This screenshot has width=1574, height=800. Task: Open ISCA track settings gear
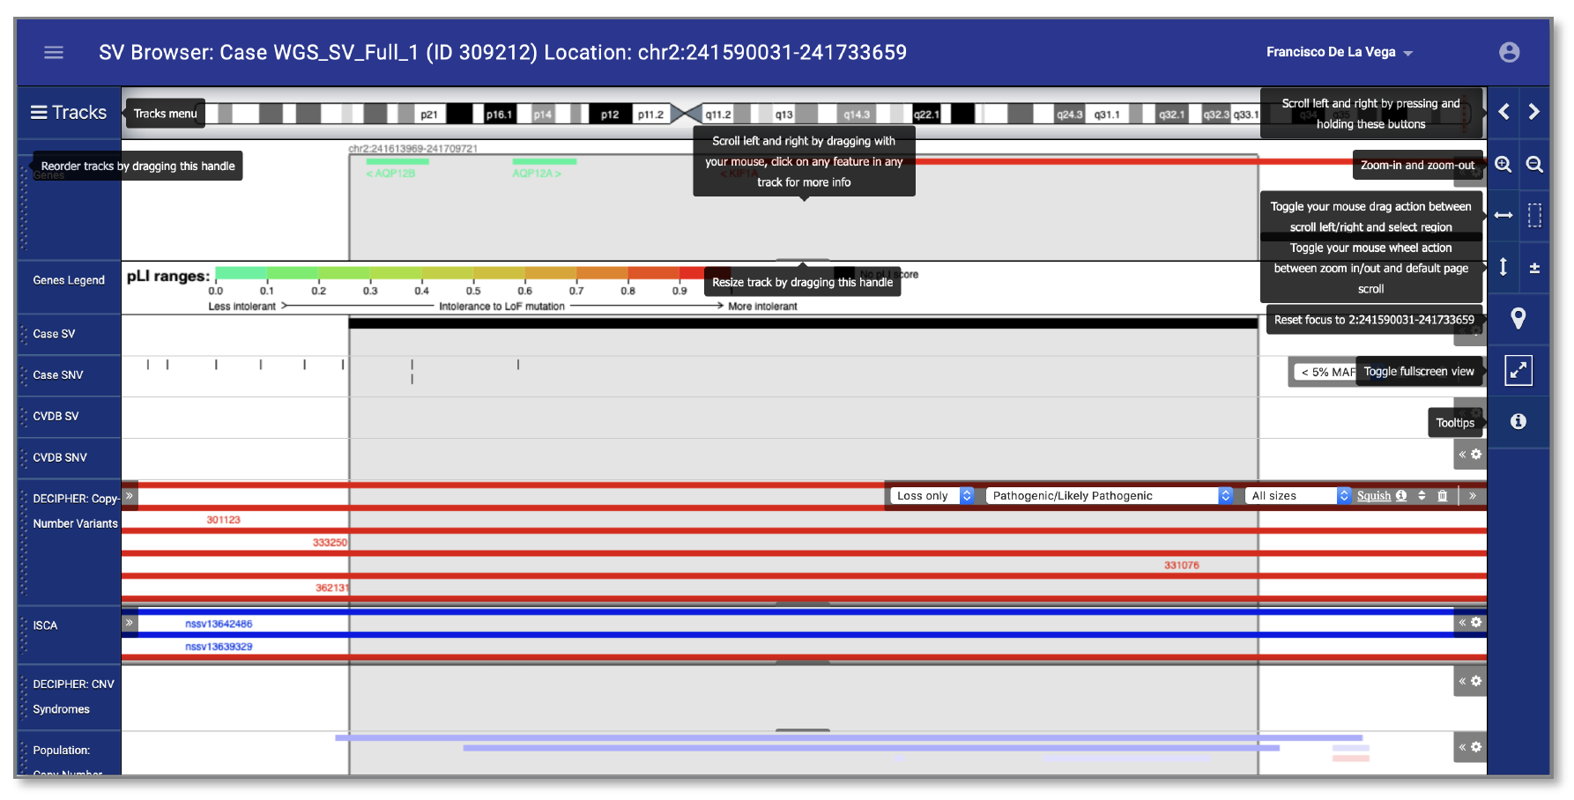pyautogui.click(x=1476, y=623)
